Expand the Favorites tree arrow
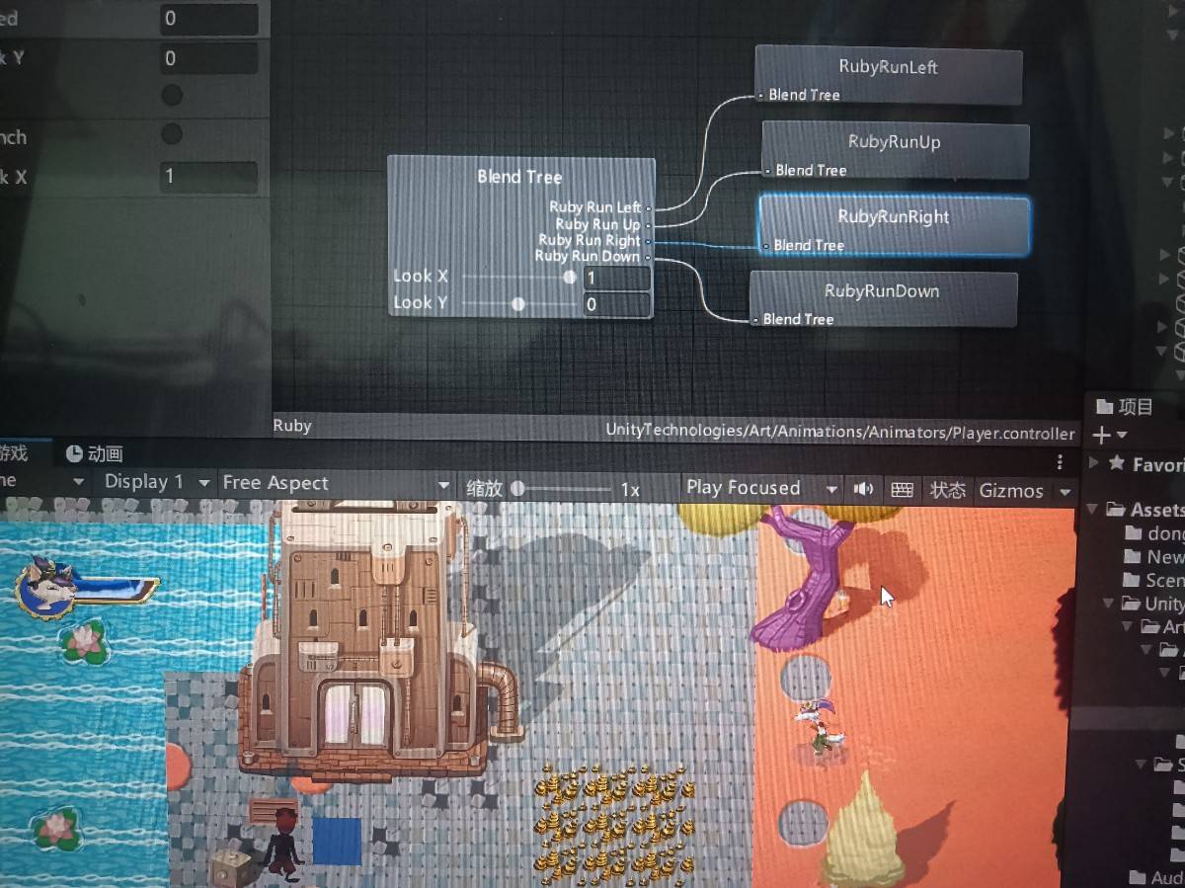Image resolution: width=1185 pixels, height=888 pixels. [1093, 463]
